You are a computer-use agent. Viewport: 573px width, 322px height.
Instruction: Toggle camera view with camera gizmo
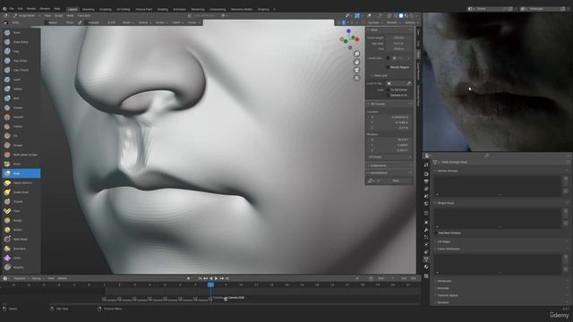(x=356, y=70)
